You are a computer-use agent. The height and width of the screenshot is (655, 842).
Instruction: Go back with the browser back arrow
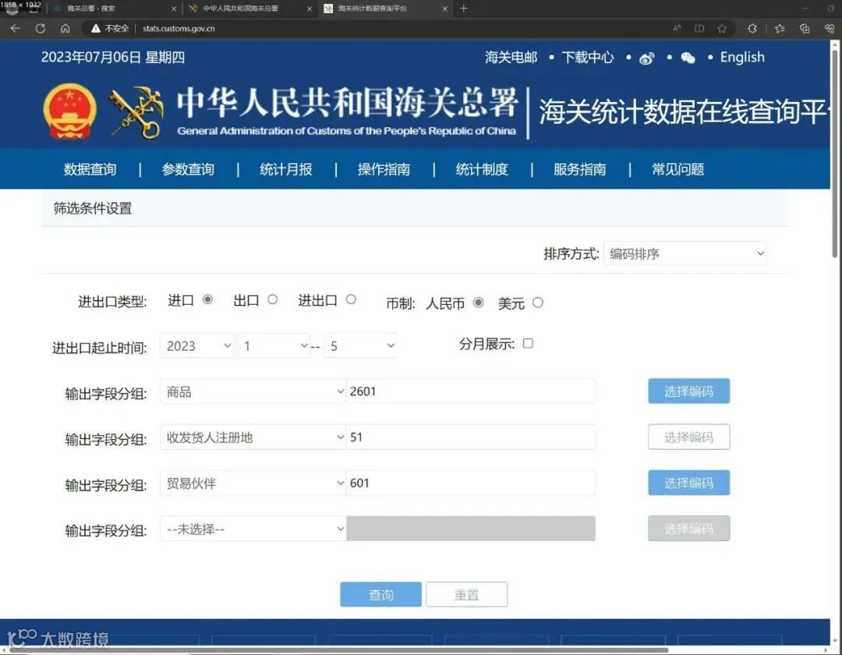(15, 28)
